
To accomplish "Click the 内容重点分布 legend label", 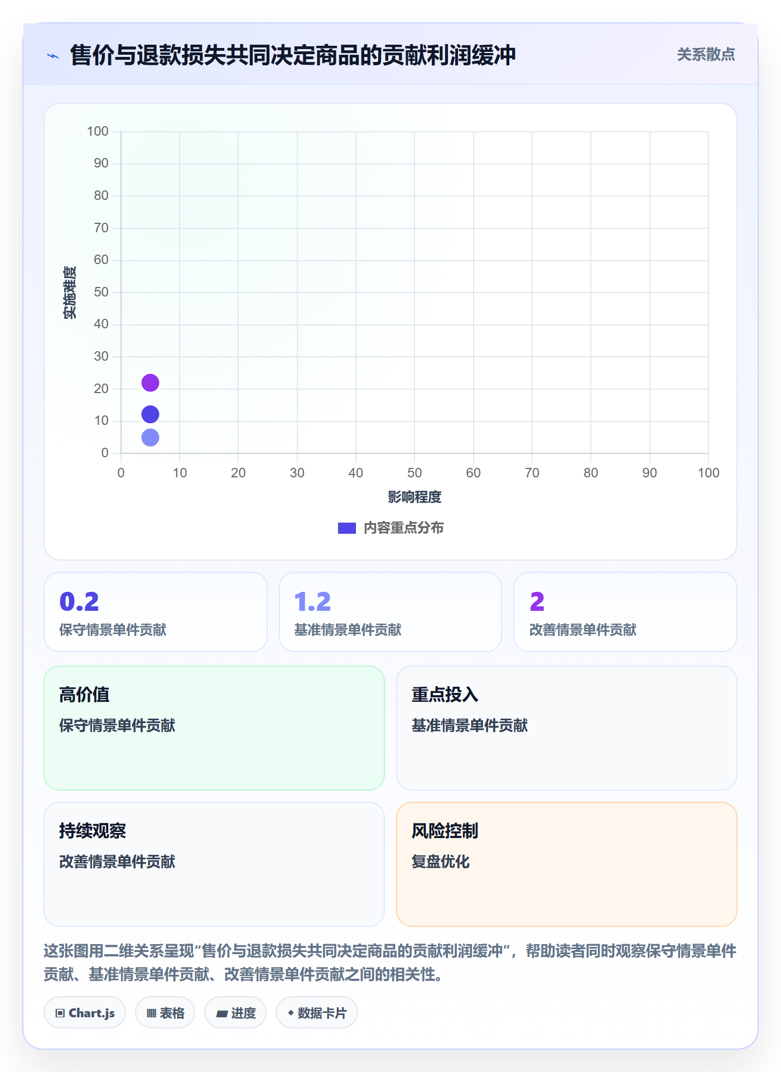I will coord(403,528).
